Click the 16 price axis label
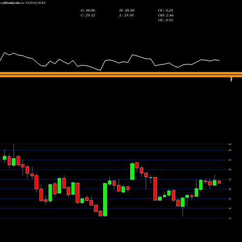This screenshot has height=242, width=242. (230, 209)
